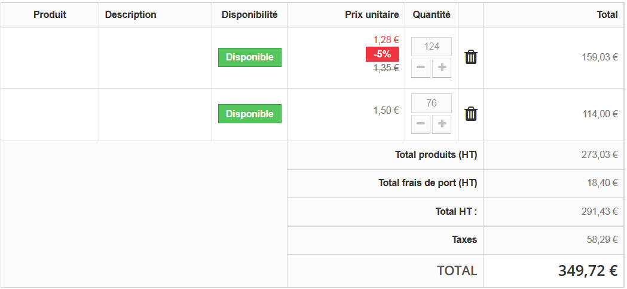
Task: Click the Prix unitaire column header
Action: [372, 15]
